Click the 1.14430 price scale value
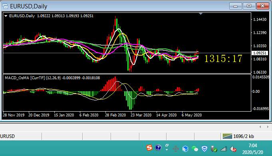The width and height of the screenshot is (272, 156). (x=260, y=20)
